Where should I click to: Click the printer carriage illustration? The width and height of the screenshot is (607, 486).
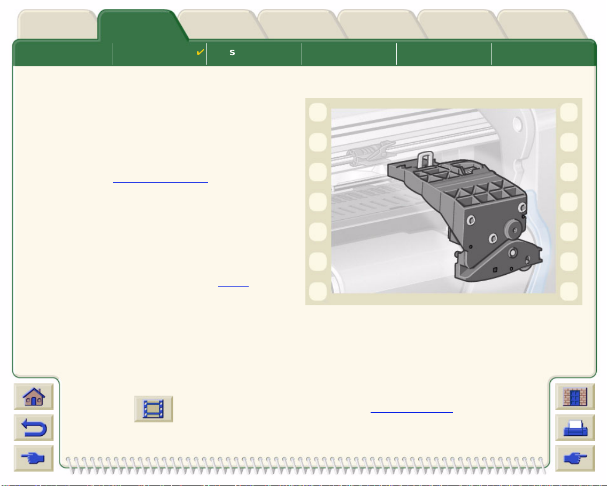(x=444, y=201)
